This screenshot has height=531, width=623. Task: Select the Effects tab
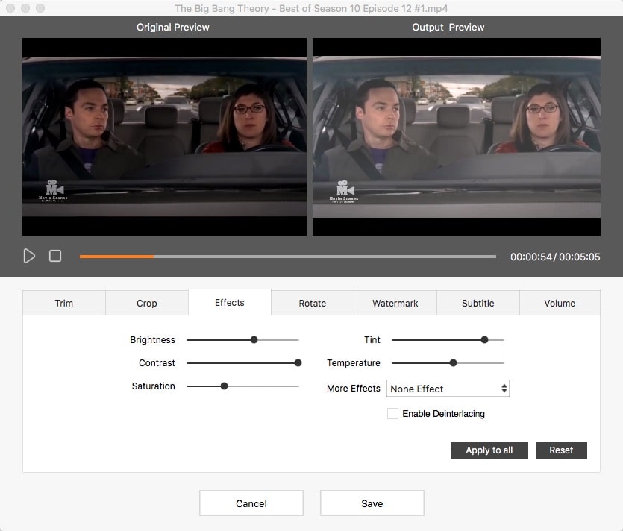230,302
